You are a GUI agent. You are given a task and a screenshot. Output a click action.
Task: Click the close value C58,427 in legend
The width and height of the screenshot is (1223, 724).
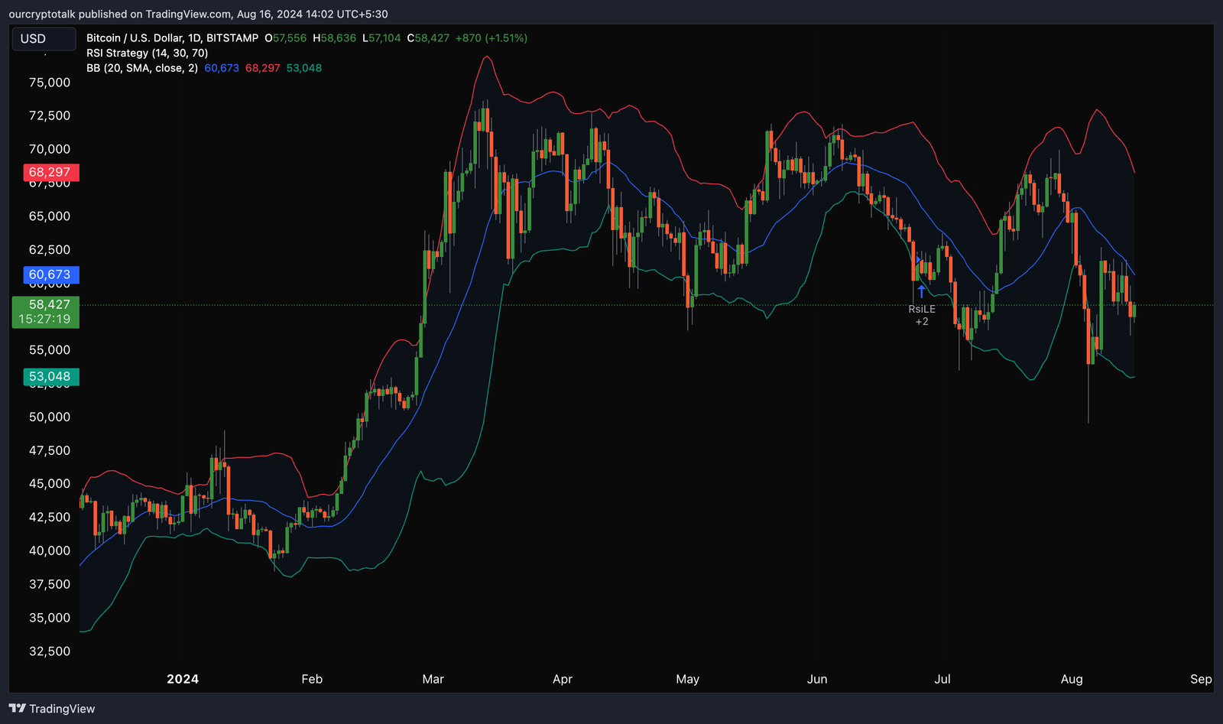[x=428, y=37]
